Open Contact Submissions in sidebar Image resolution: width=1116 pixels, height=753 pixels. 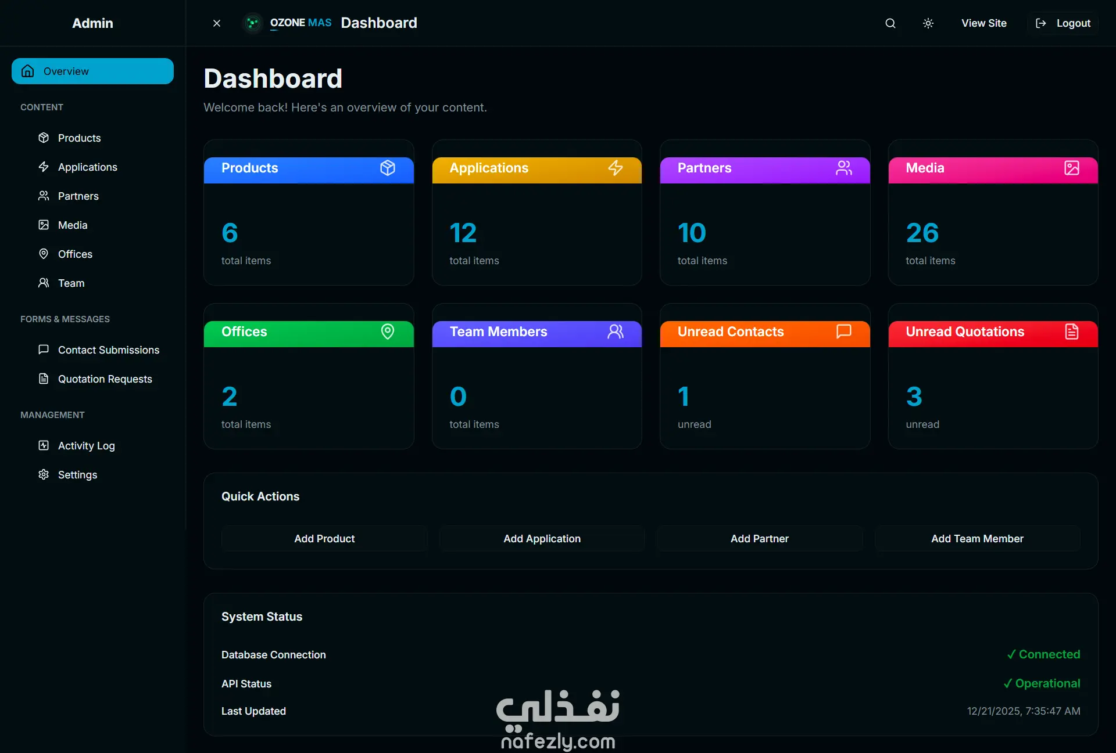(108, 350)
